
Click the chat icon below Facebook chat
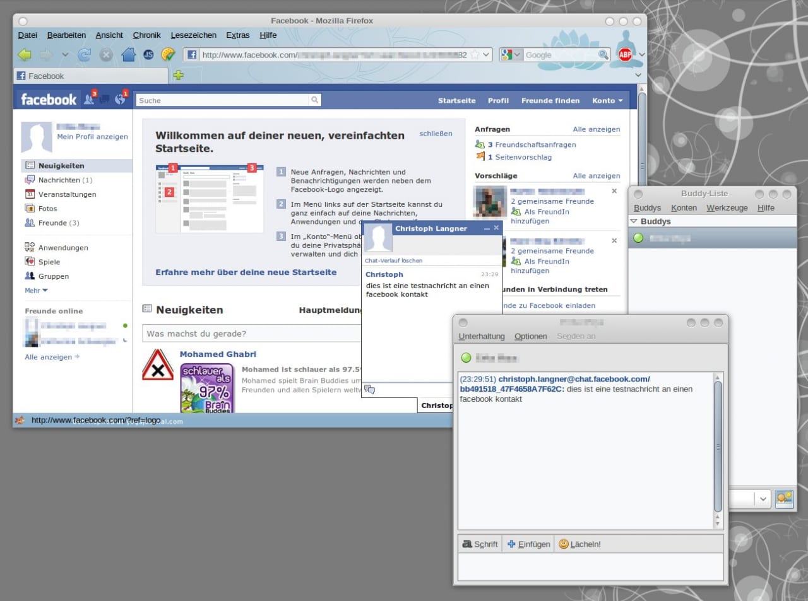370,390
